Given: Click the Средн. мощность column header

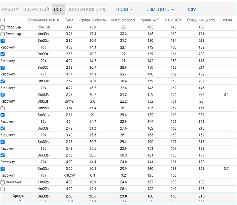Looking at the screenshot, I should tap(201, 20).
